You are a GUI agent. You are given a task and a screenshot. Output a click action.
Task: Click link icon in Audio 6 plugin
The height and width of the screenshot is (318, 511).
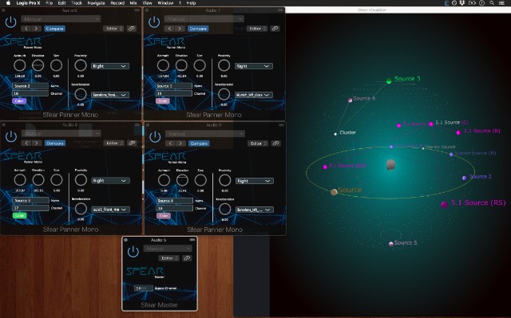pyautogui.click(x=132, y=29)
